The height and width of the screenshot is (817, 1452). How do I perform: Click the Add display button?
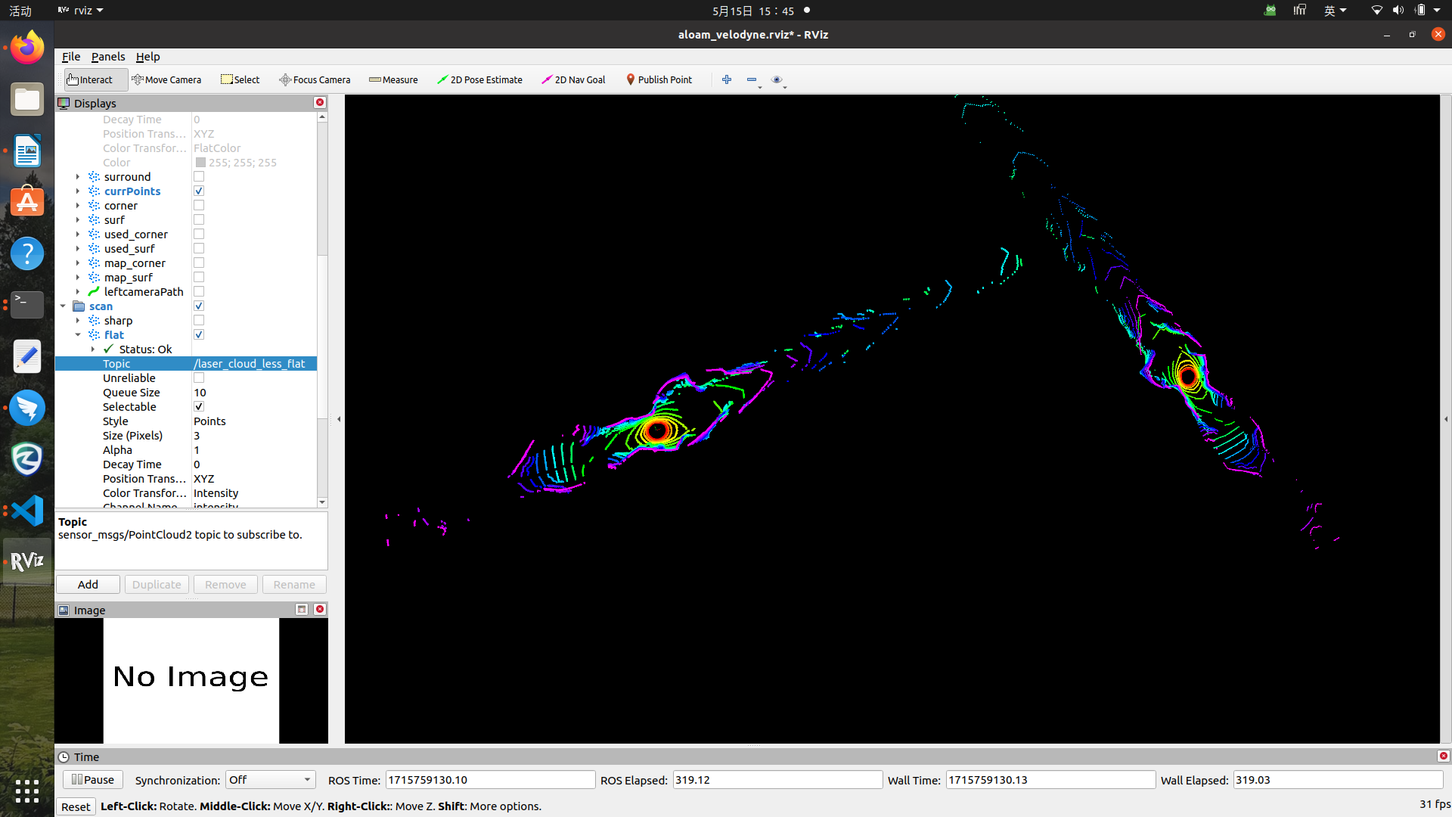coord(88,584)
